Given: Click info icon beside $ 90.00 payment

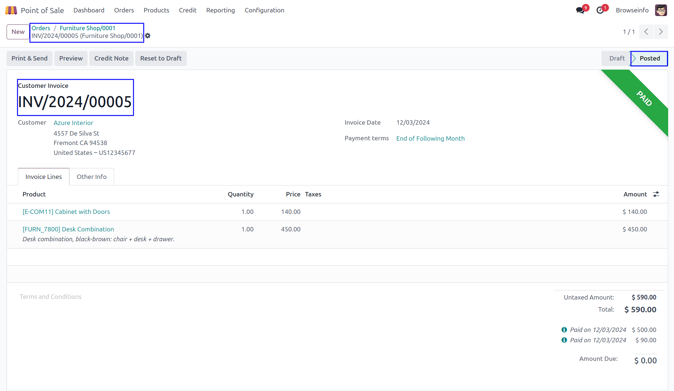Looking at the screenshot, I should 564,340.
